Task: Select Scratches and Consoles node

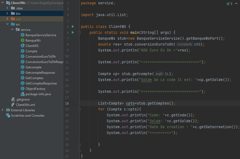Action: coord(28,116)
